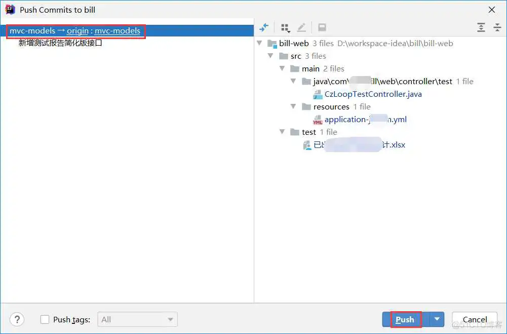The width and height of the screenshot is (507, 334).
Task: Click the Cancel button
Action: click(x=475, y=319)
